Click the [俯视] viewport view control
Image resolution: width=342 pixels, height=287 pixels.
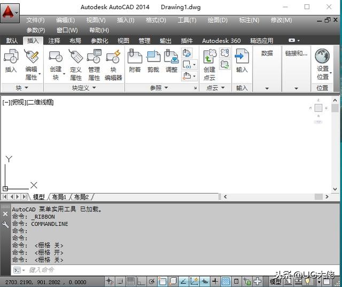(x=18, y=102)
